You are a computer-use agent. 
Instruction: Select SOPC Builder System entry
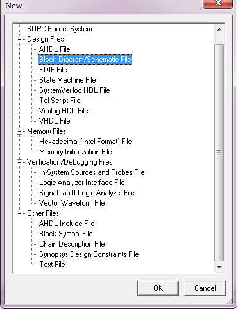pyautogui.click(x=60, y=29)
